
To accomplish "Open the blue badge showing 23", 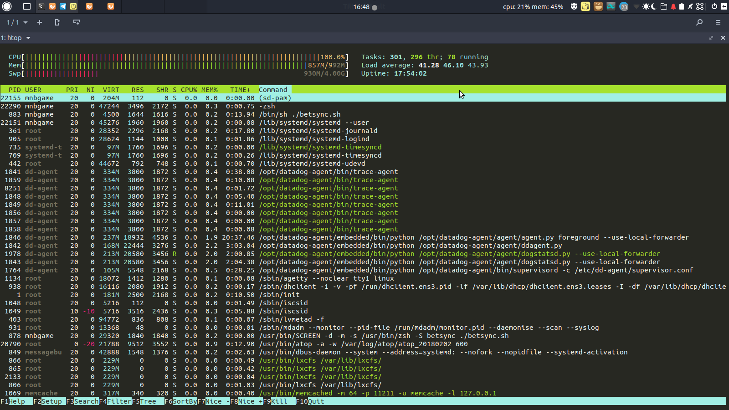I will tap(624, 6).
